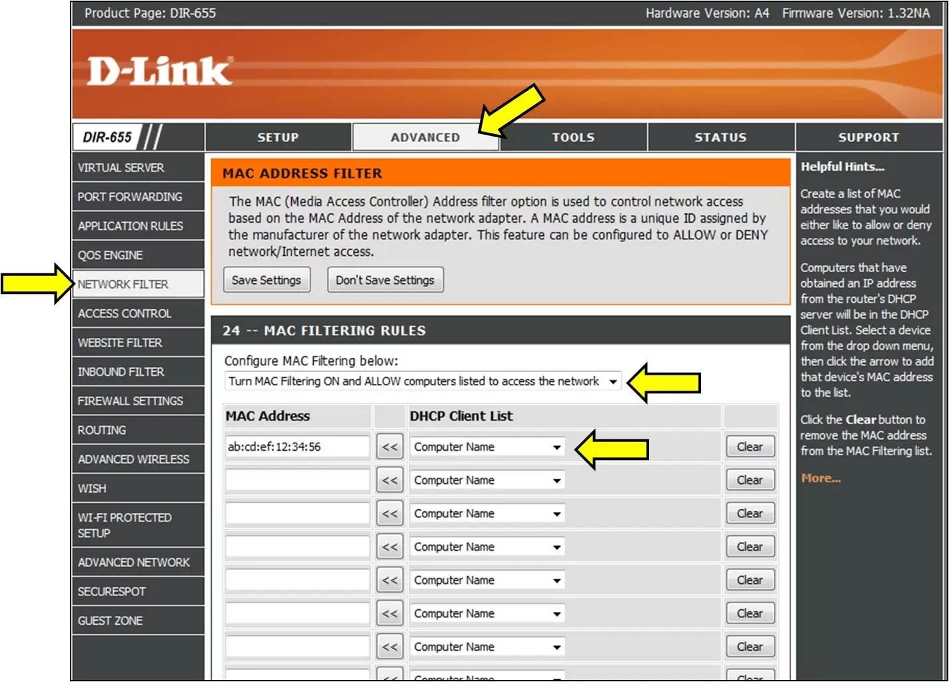This screenshot has height=682, width=949.
Task: Click the fifth row MAC Address field
Action: click(x=297, y=580)
